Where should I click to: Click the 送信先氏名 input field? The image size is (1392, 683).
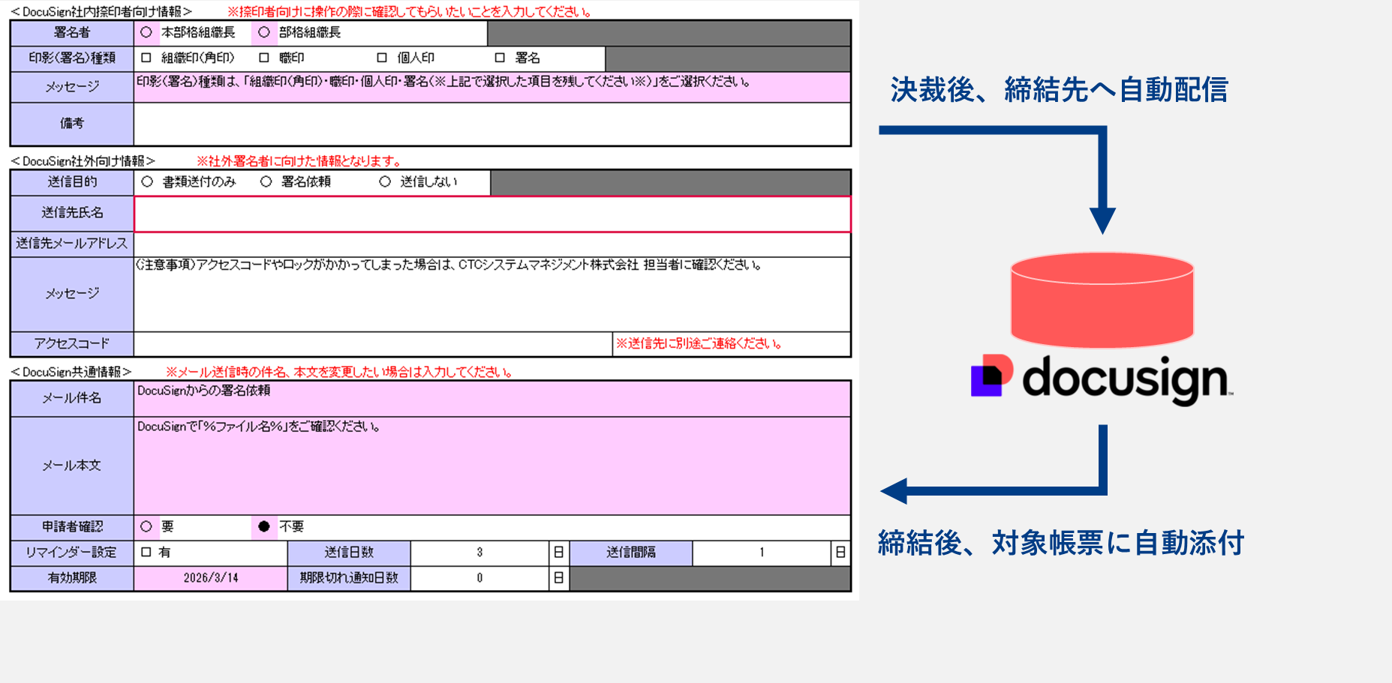pyautogui.click(x=492, y=214)
